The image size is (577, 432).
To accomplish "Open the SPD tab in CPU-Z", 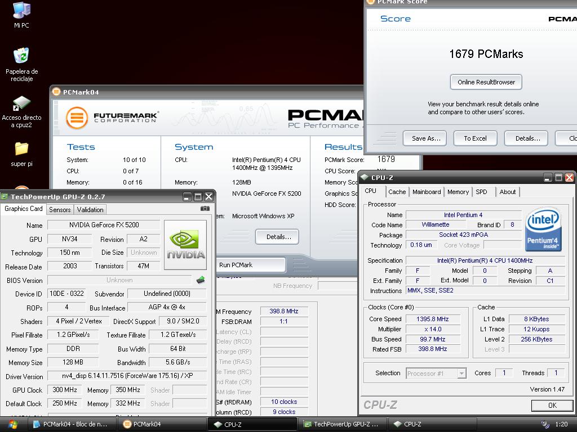I will coord(481,192).
